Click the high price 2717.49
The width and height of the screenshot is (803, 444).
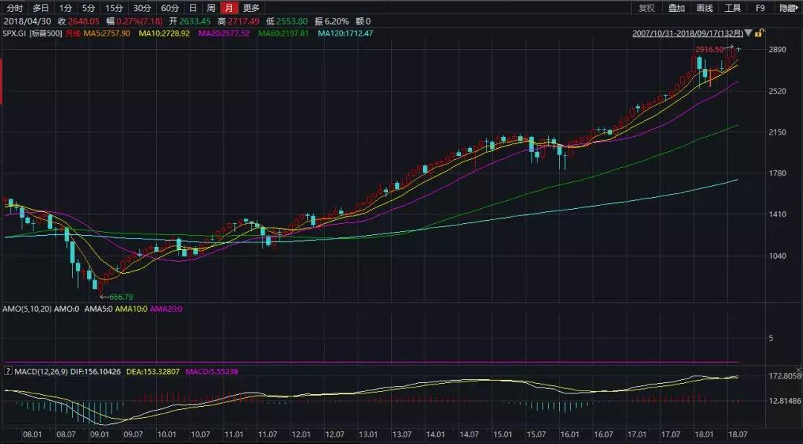243,21
